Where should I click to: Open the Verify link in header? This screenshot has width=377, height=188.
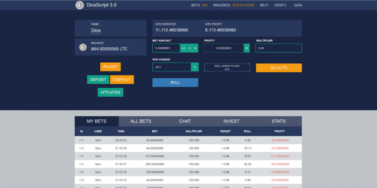coord(280,5)
